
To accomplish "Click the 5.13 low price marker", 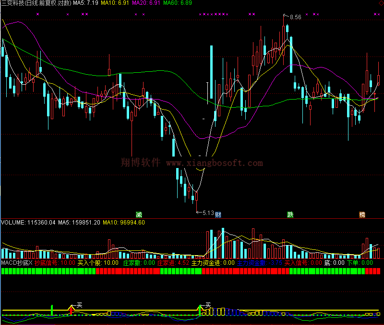I will click(207, 213).
